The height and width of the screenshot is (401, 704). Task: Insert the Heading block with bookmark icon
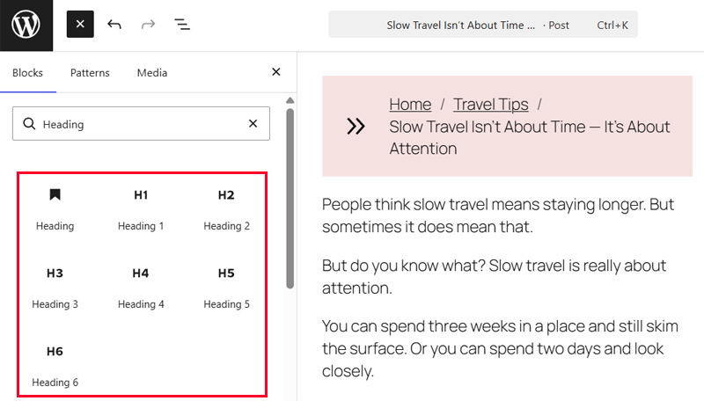55,208
